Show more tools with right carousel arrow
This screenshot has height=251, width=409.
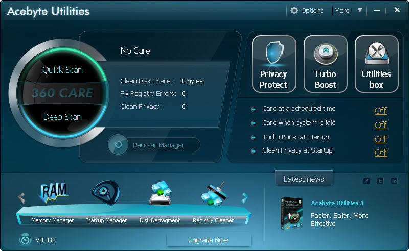[x=244, y=198]
